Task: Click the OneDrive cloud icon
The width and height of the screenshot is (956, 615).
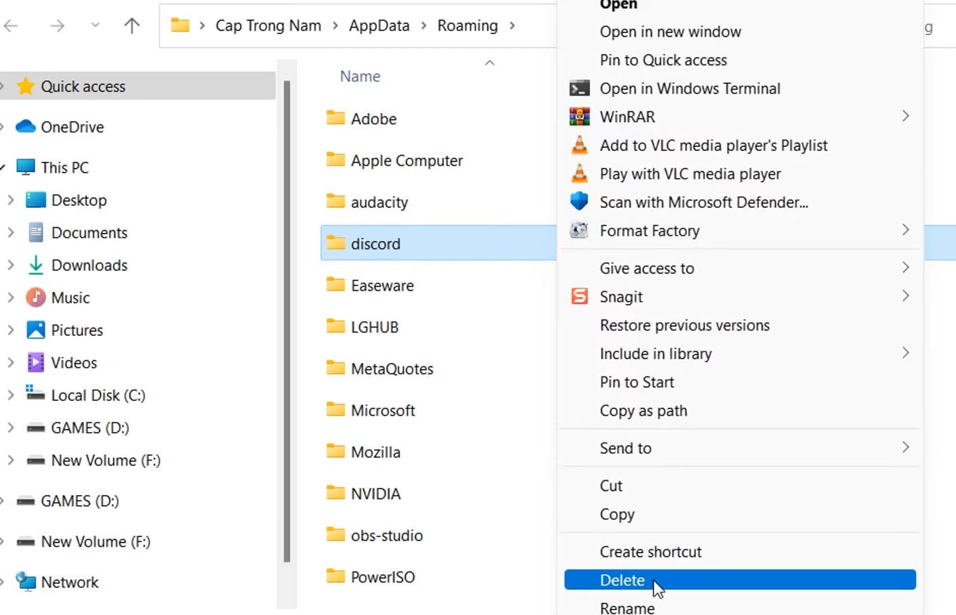Action: click(26, 127)
